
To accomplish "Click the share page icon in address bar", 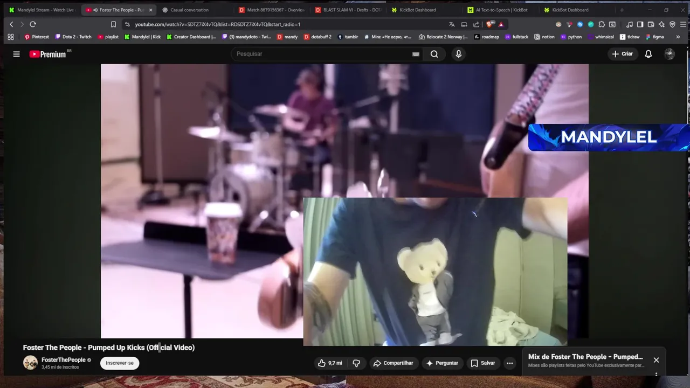I will (476, 24).
